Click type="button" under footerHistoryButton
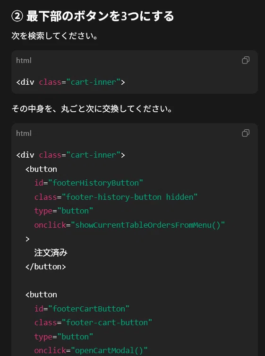Screen dimensions: 265x356 tap(64, 211)
